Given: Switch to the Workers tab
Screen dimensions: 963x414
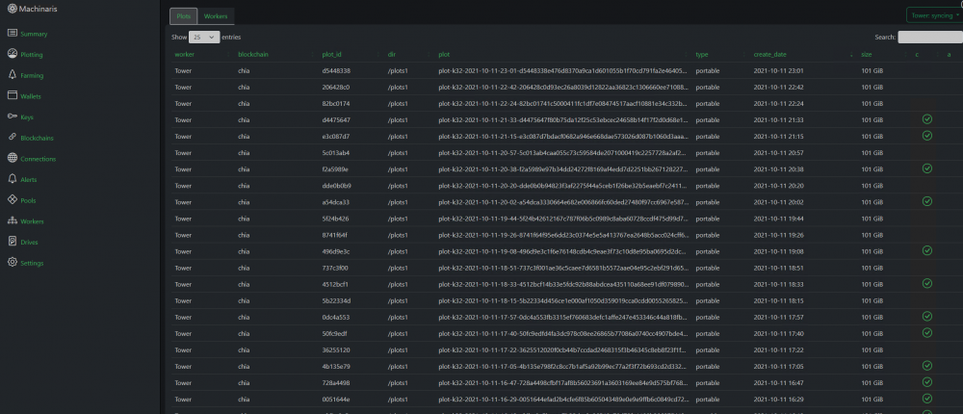Looking at the screenshot, I should (216, 16).
